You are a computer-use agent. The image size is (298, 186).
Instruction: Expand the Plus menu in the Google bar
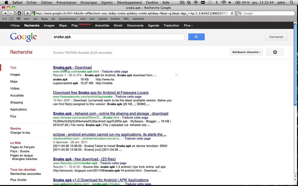pos(188,25)
